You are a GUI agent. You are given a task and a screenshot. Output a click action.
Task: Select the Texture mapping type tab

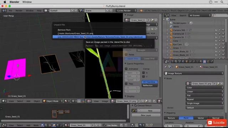(x=171, y=118)
